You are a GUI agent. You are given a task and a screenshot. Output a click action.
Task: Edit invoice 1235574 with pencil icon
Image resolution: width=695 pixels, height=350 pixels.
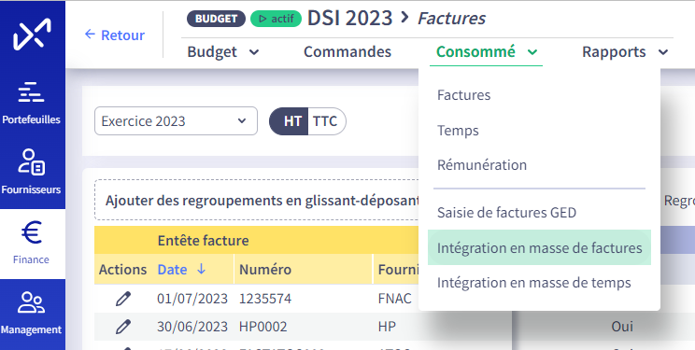click(x=122, y=299)
